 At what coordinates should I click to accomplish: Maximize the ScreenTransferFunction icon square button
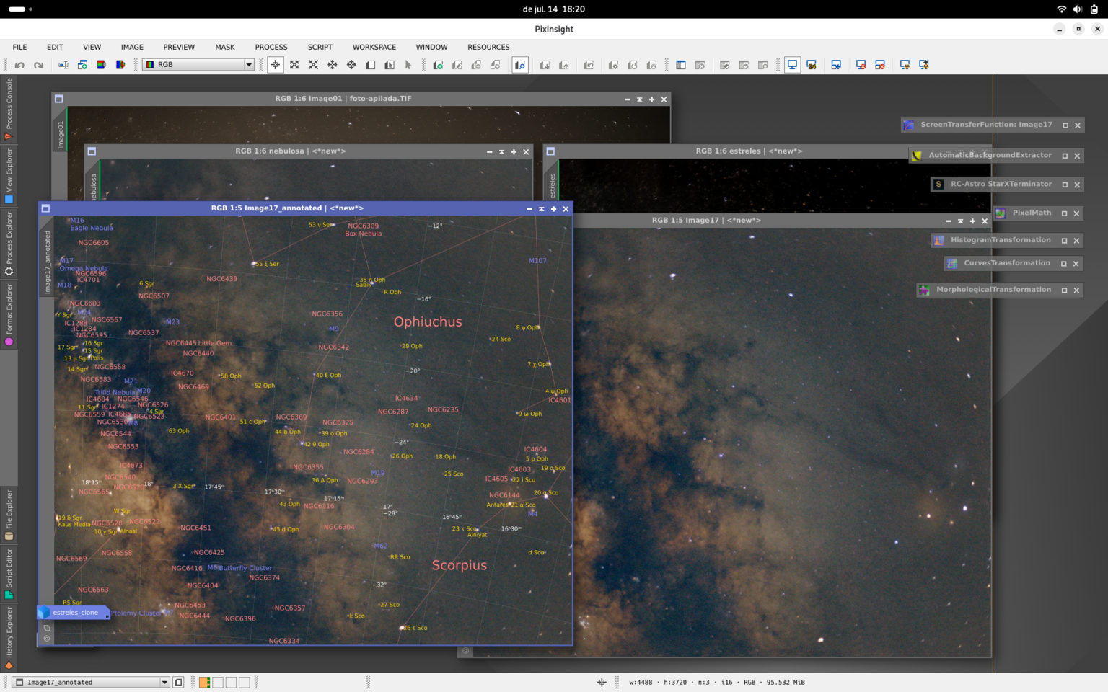point(1065,125)
